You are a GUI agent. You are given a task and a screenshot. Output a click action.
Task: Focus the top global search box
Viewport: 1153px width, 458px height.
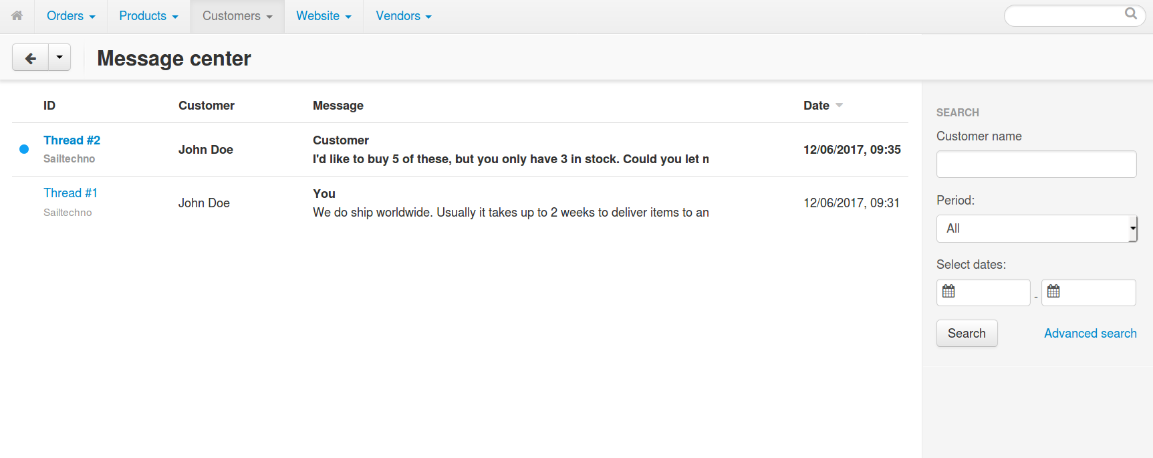(x=1075, y=15)
